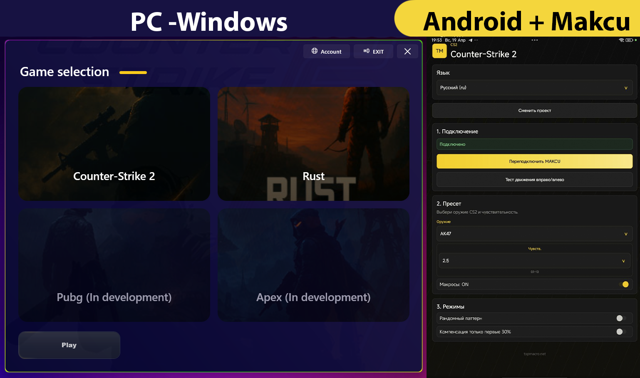Viewport: 640px width, 378px height.
Task: Tap the Wi-Fi status icon
Action: click(621, 40)
